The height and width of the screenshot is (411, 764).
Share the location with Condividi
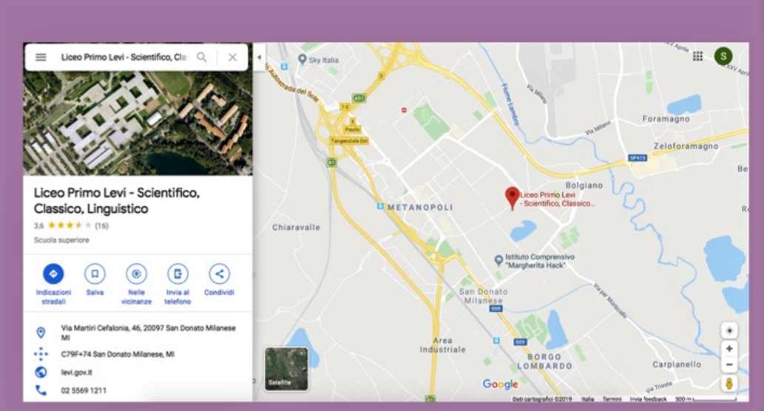coord(219,280)
